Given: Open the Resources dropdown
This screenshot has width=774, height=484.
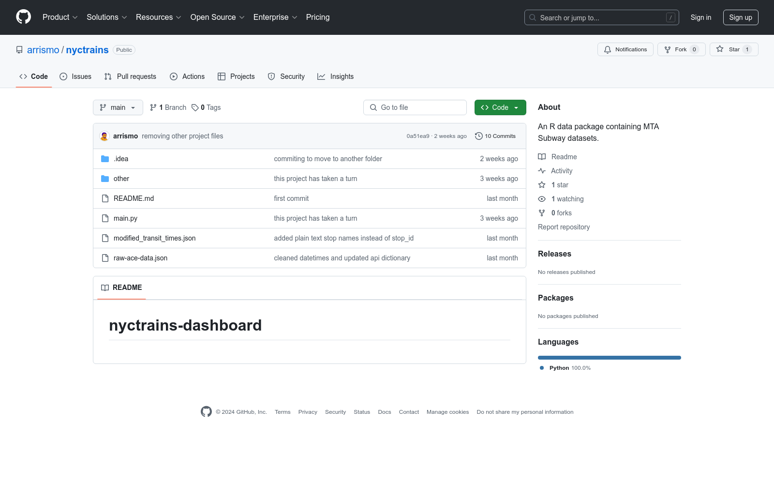Looking at the screenshot, I should click(x=159, y=17).
